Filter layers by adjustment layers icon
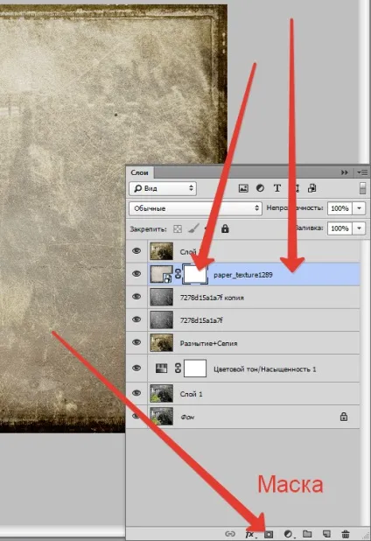 (x=261, y=188)
